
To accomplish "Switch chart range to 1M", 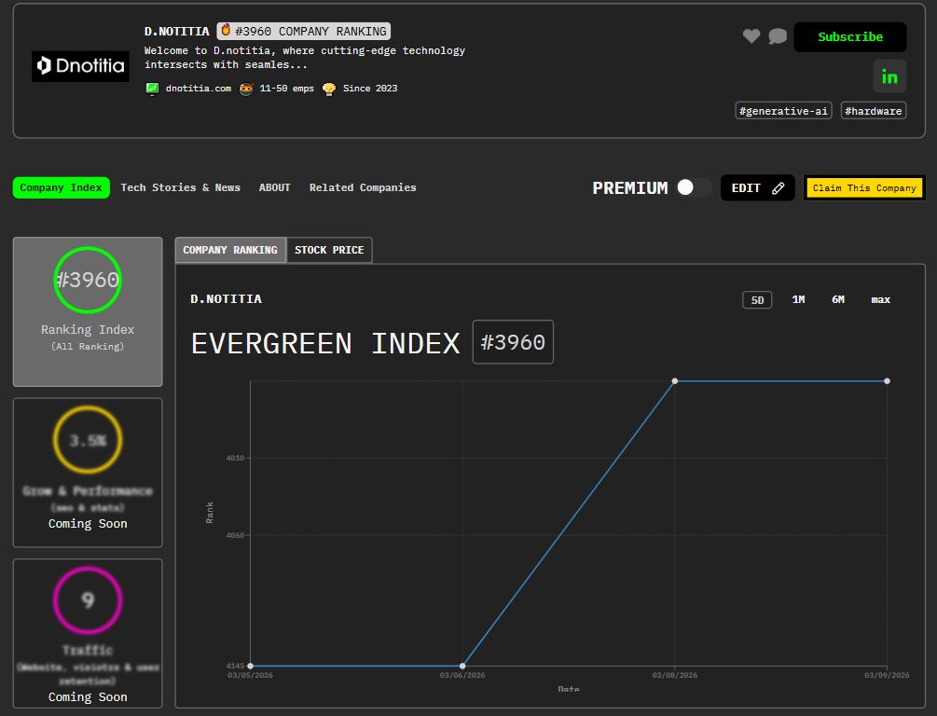I will 798,299.
